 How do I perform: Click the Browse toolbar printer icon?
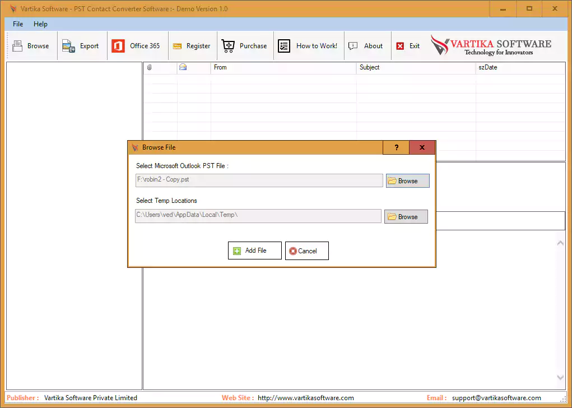(x=17, y=46)
